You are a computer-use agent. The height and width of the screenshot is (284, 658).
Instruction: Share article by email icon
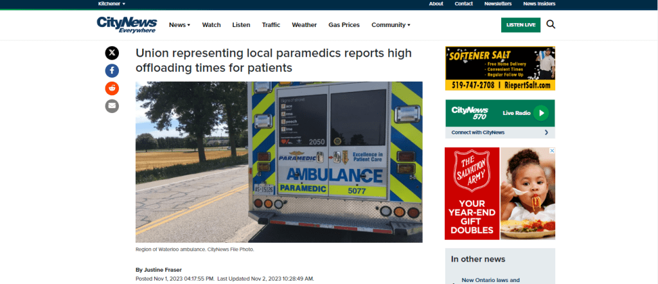[x=112, y=106]
